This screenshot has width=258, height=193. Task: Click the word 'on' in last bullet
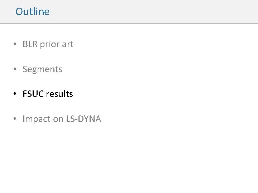point(58,119)
